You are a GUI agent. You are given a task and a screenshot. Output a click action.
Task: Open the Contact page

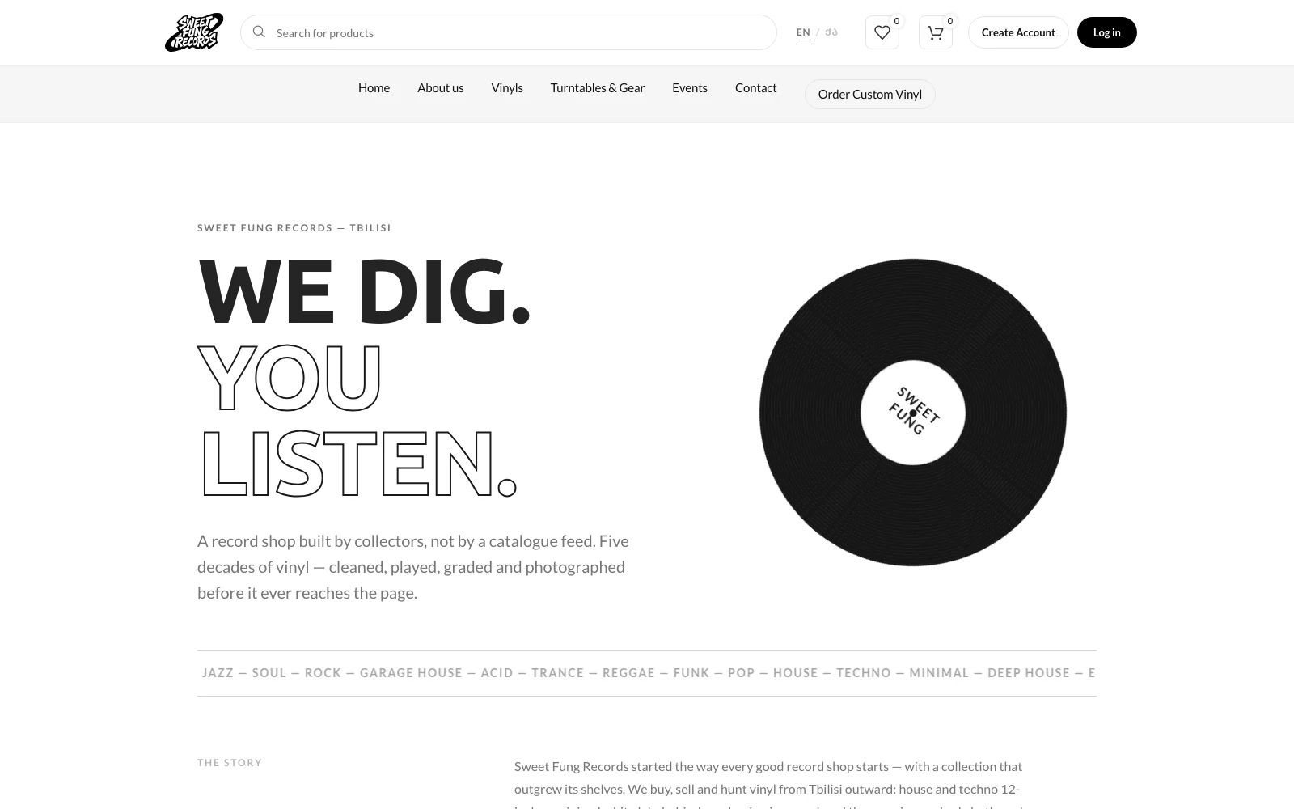click(x=756, y=87)
